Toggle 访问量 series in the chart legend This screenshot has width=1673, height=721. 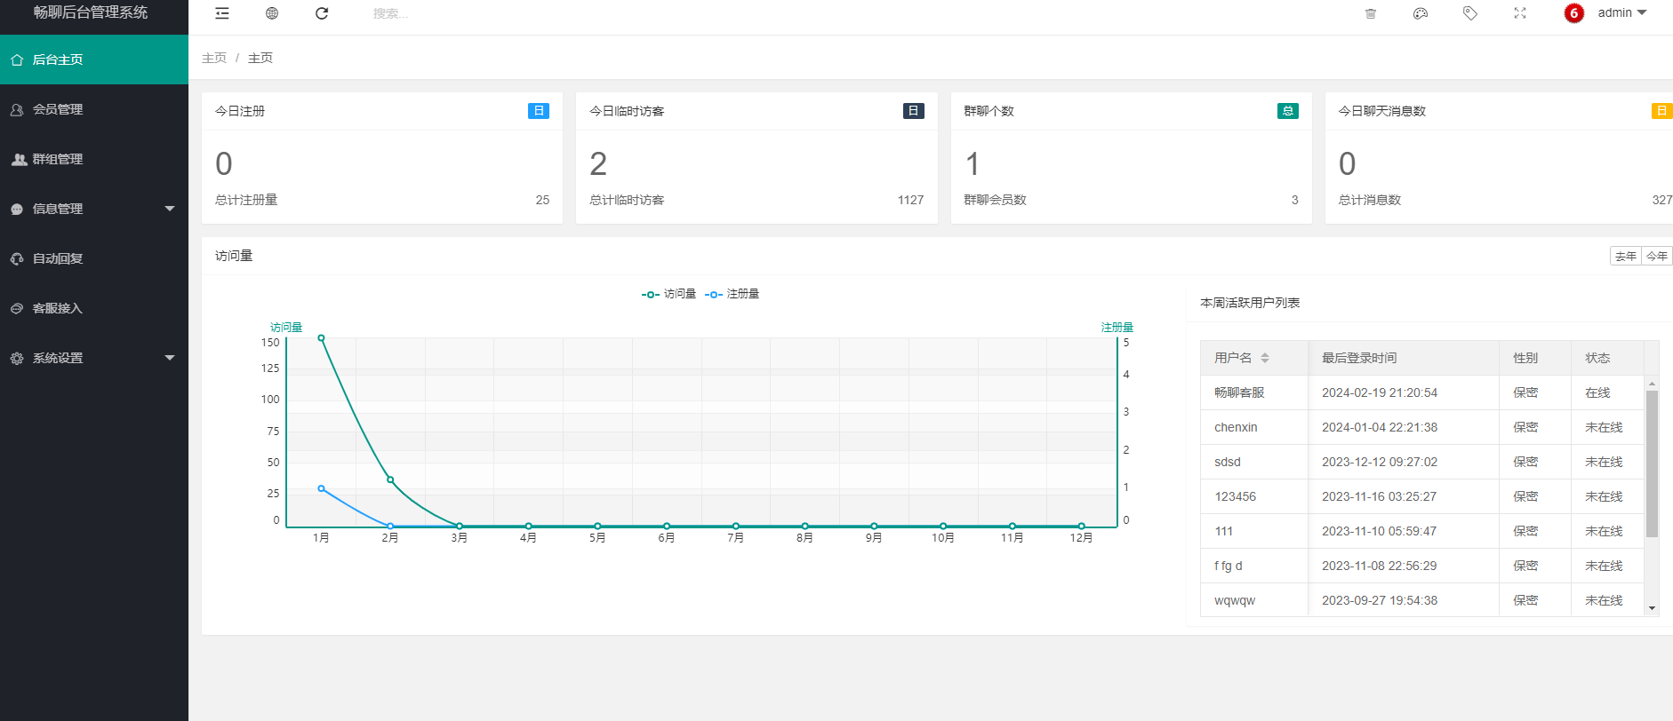pyautogui.click(x=669, y=294)
